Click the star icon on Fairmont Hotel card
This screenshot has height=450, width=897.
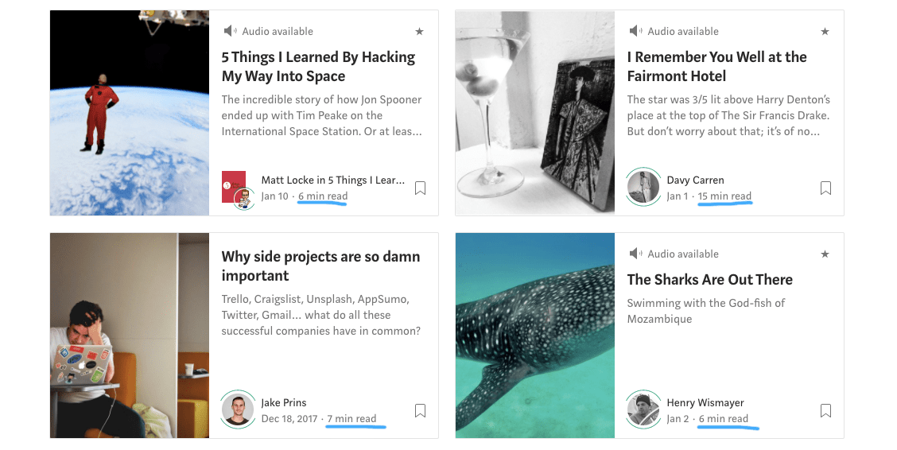825,32
